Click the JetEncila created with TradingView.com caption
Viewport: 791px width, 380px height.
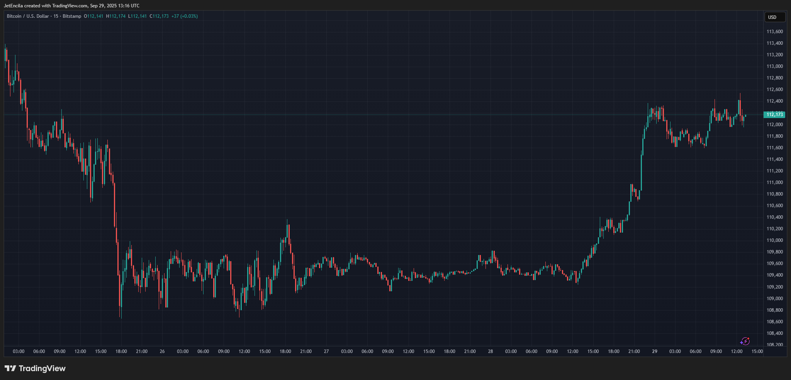tap(72, 6)
